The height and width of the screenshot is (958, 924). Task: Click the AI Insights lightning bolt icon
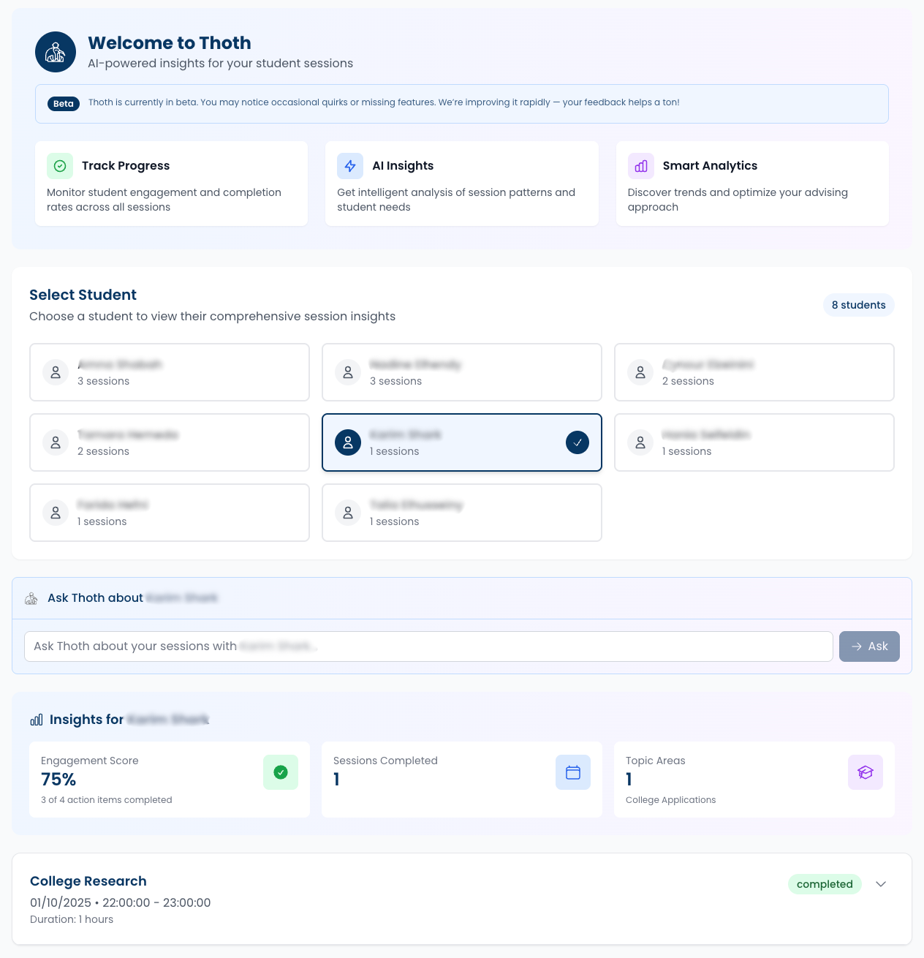click(x=350, y=166)
